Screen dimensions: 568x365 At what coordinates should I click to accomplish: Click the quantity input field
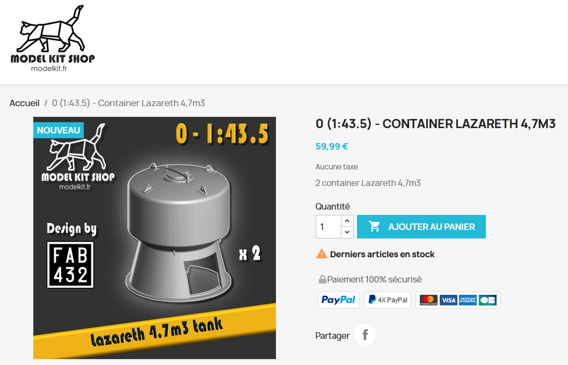328,227
